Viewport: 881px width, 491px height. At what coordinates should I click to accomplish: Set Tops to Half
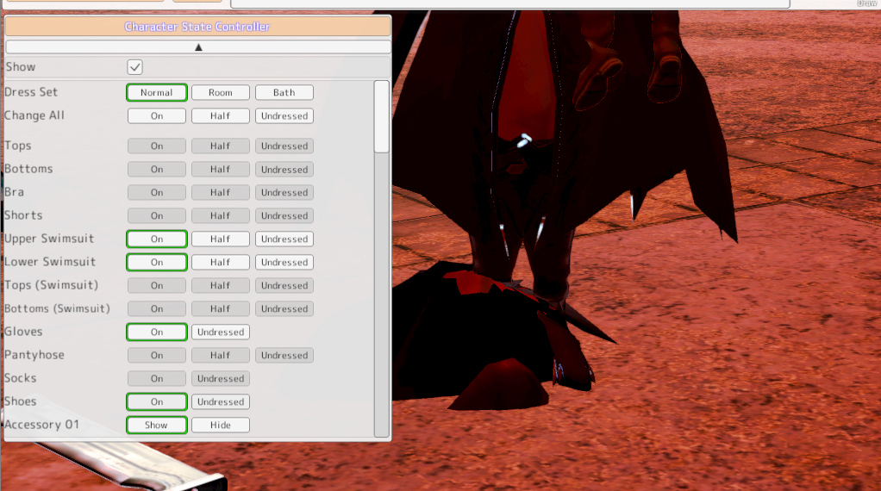pyautogui.click(x=221, y=146)
